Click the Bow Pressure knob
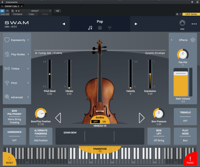The width and height of the screenshot is (200, 167). [x=159, y=114]
